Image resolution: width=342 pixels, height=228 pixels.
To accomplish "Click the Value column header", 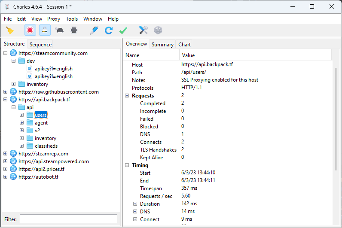I will (255, 55).
